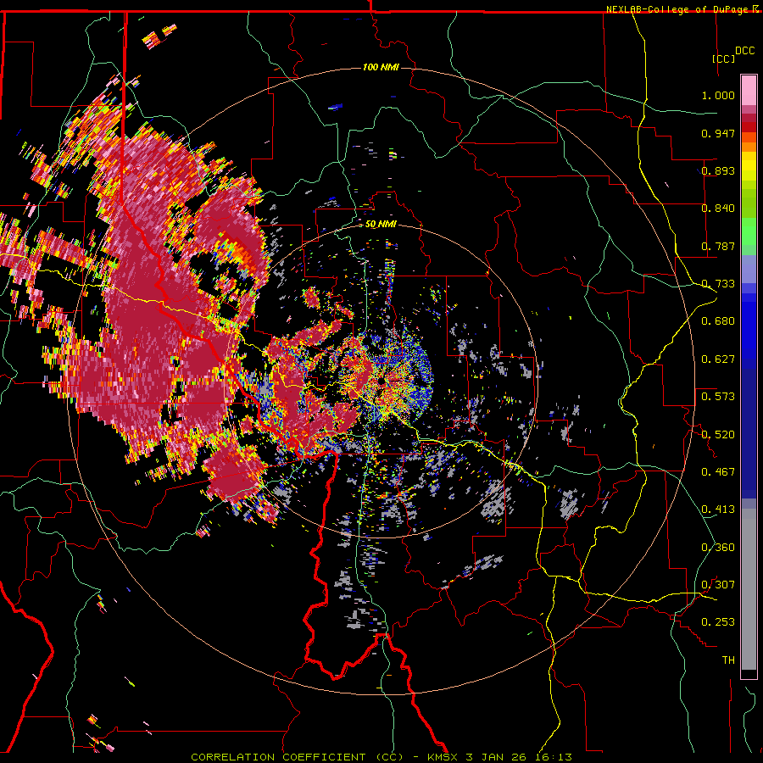This screenshot has width=763, height=763.
Task: Click the 1.000 legend value
Action: pyautogui.click(x=718, y=95)
